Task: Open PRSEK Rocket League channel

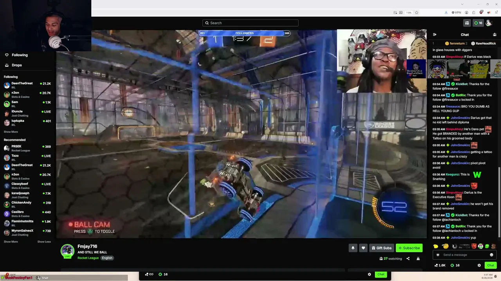Action: coord(27,148)
